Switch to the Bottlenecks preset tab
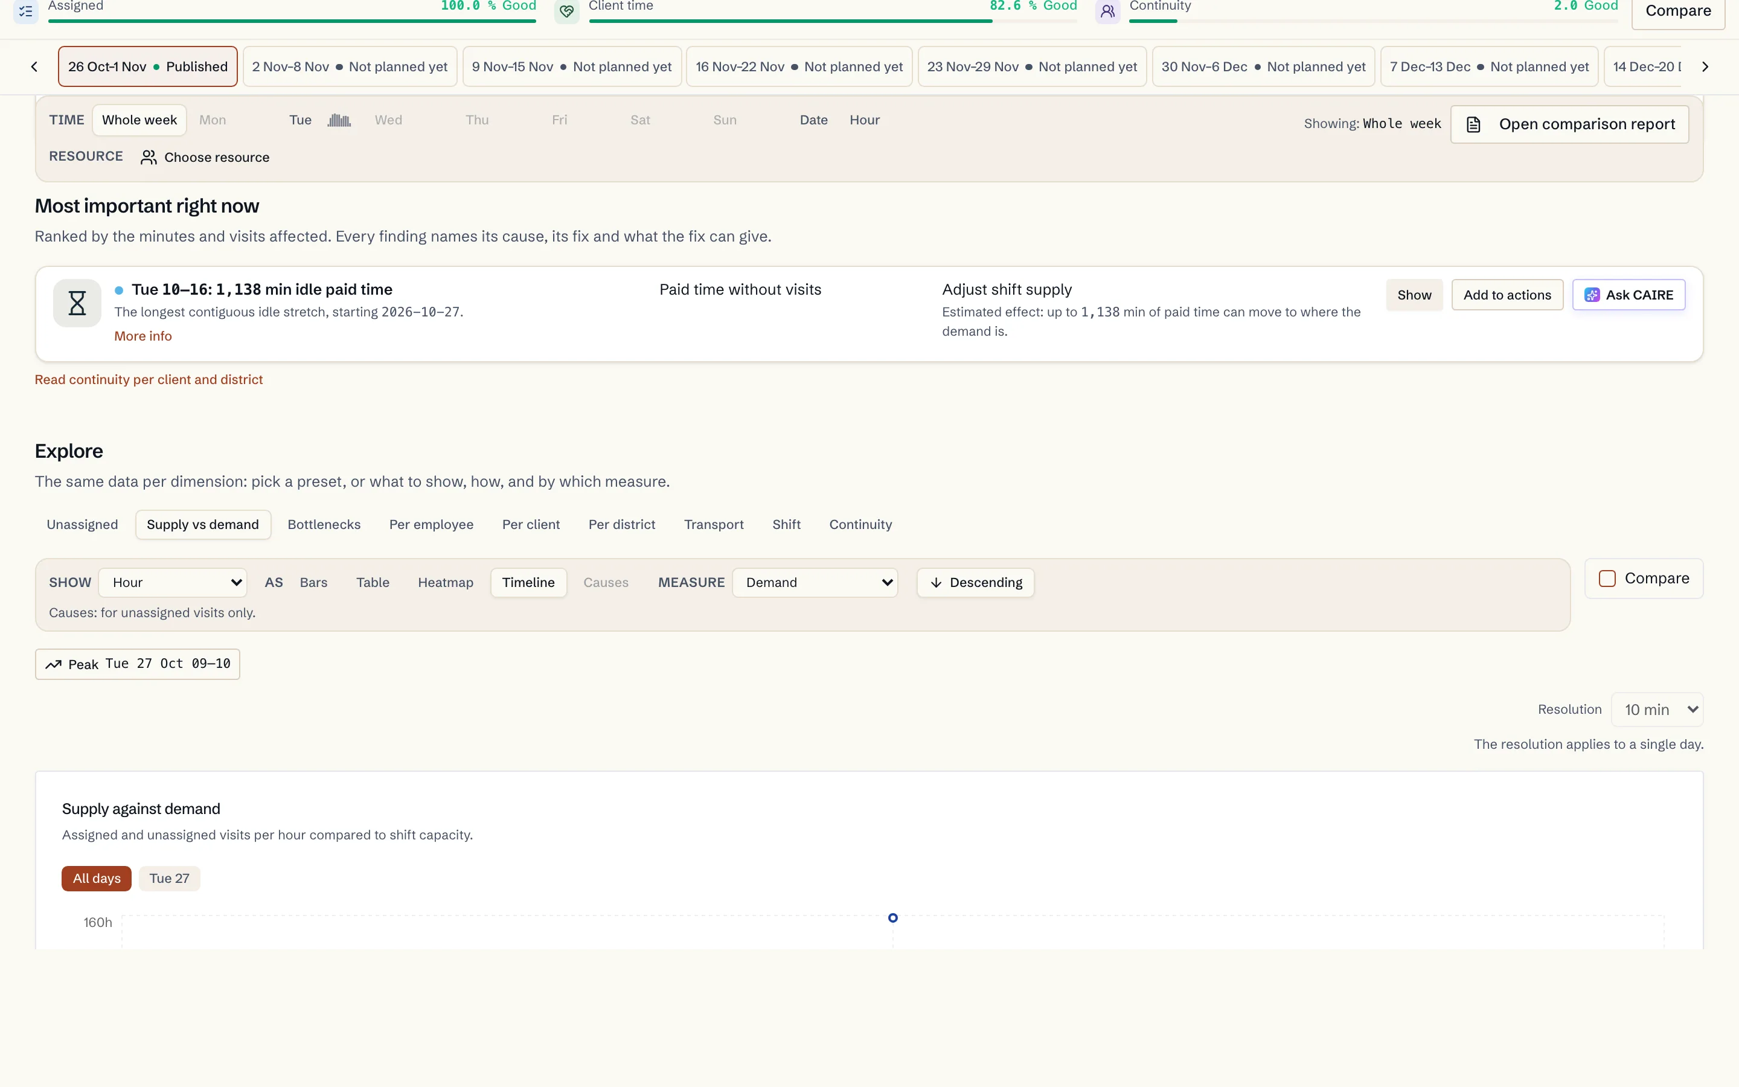Viewport: 1739px width, 1087px height. (324, 525)
